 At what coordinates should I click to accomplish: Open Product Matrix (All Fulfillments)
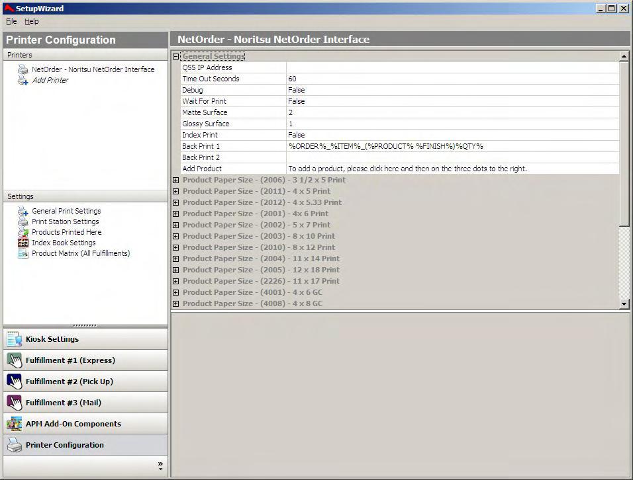point(81,253)
